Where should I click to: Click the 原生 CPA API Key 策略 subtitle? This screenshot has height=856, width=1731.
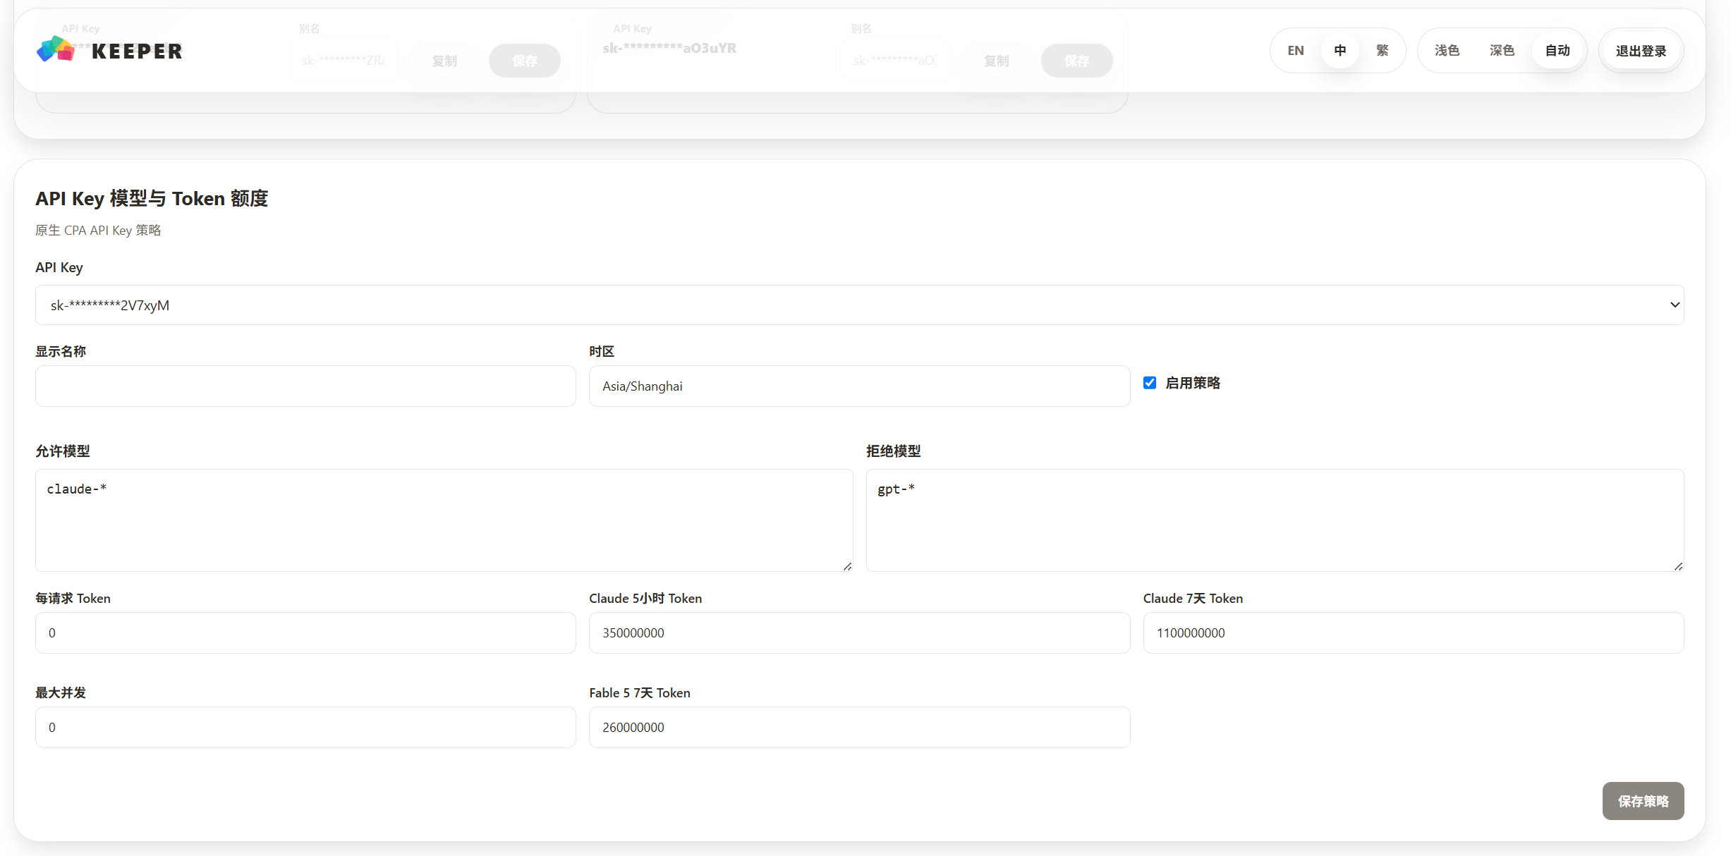click(98, 231)
